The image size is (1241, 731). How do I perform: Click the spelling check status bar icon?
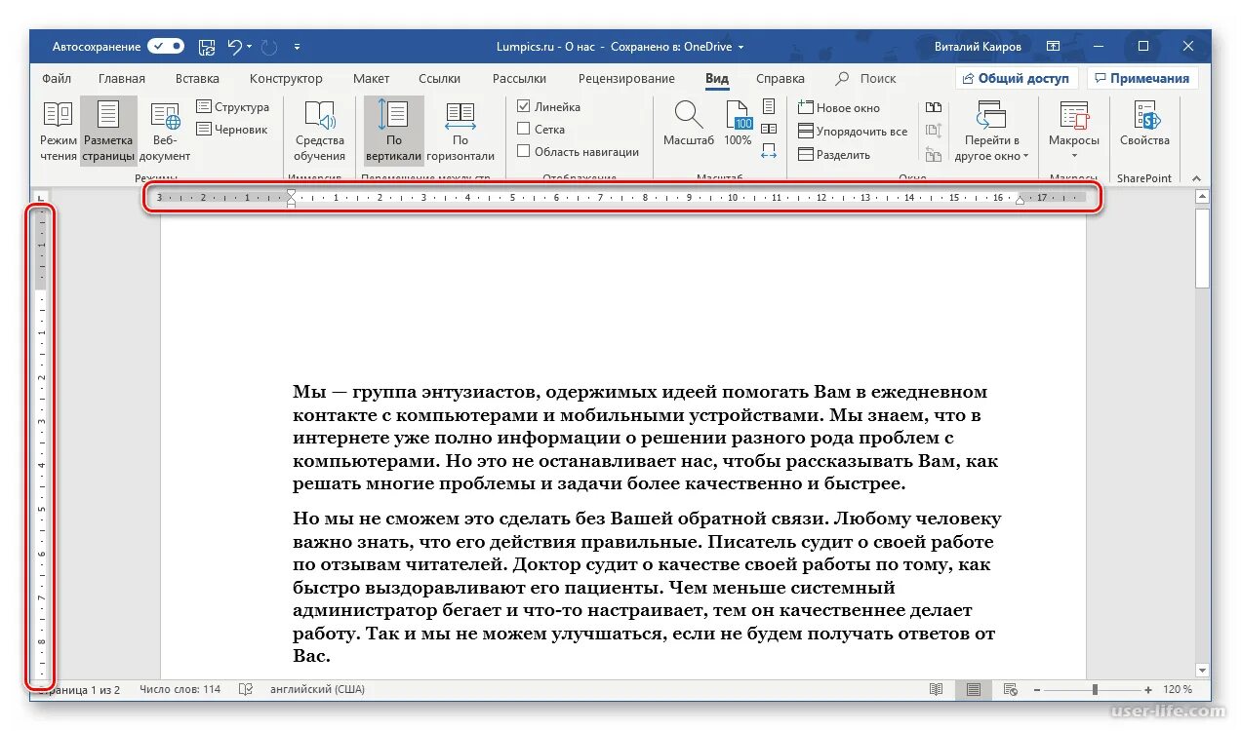pos(247,689)
